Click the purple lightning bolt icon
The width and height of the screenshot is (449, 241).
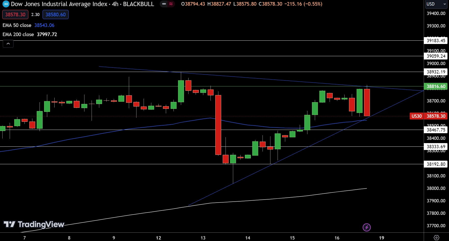(367, 227)
